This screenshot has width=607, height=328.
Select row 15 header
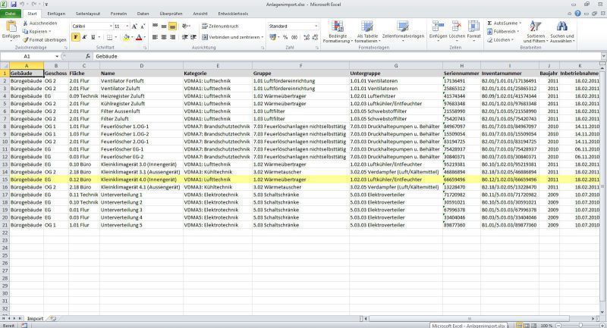(5, 180)
